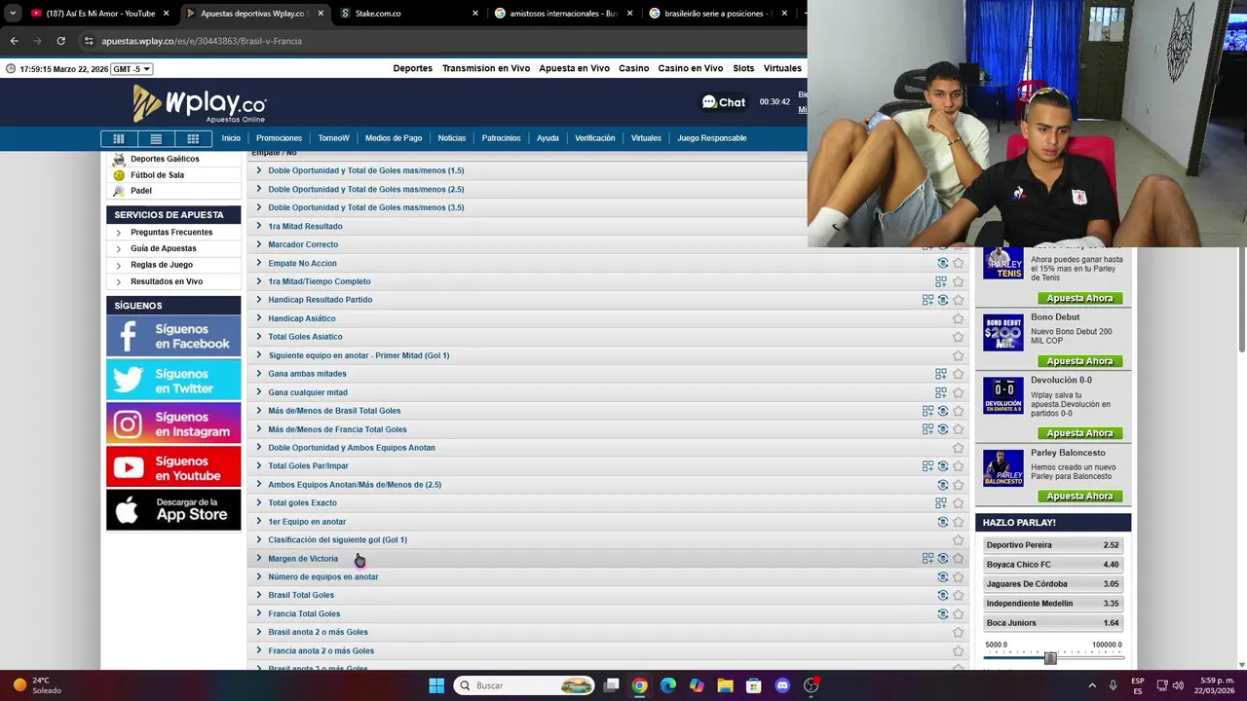The width and height of the screenshot is (1247, 701).
Task: Expand Ambos Equipos Anotan/Más de/Menos de (2.5)
Action: pos(355,485)
